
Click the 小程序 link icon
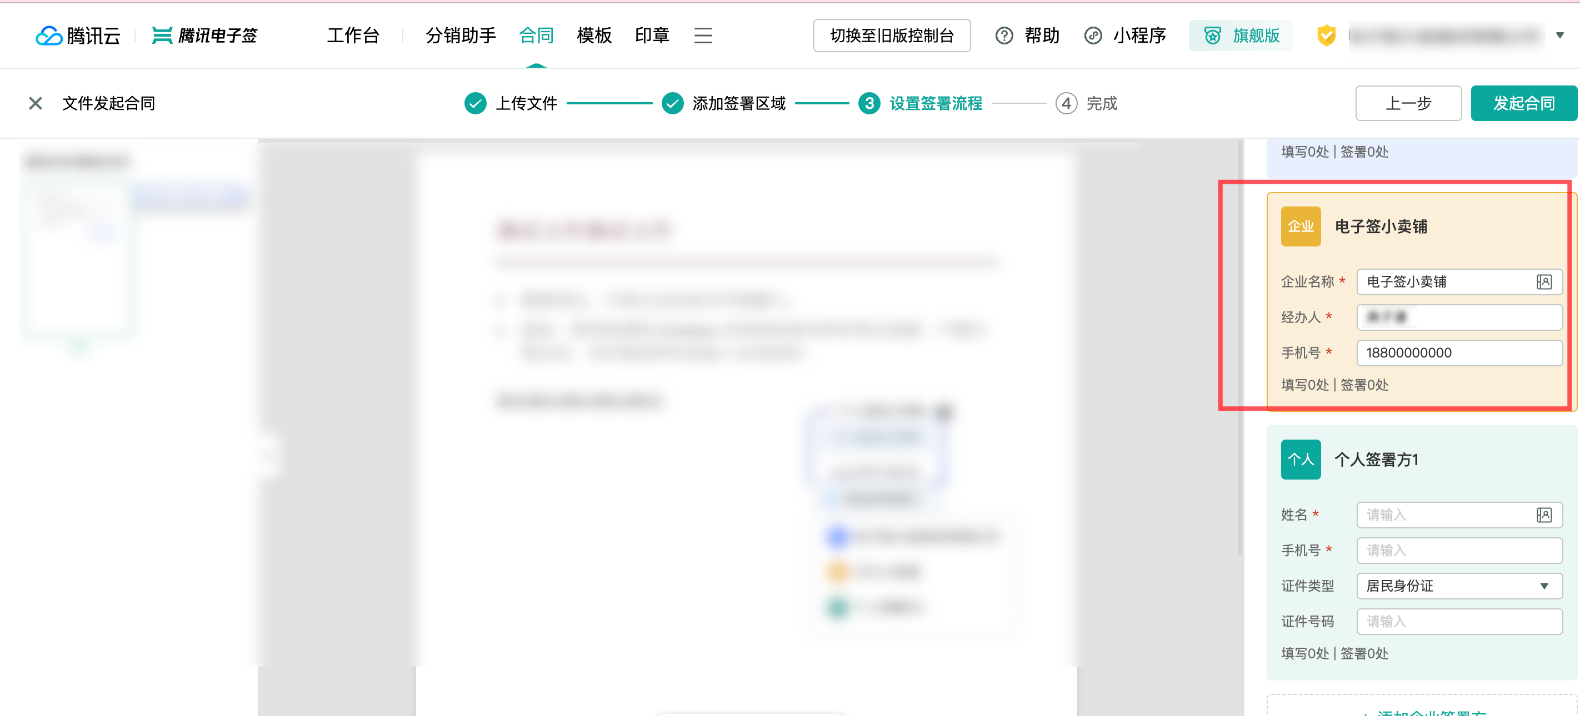[x=1093, y=36]
